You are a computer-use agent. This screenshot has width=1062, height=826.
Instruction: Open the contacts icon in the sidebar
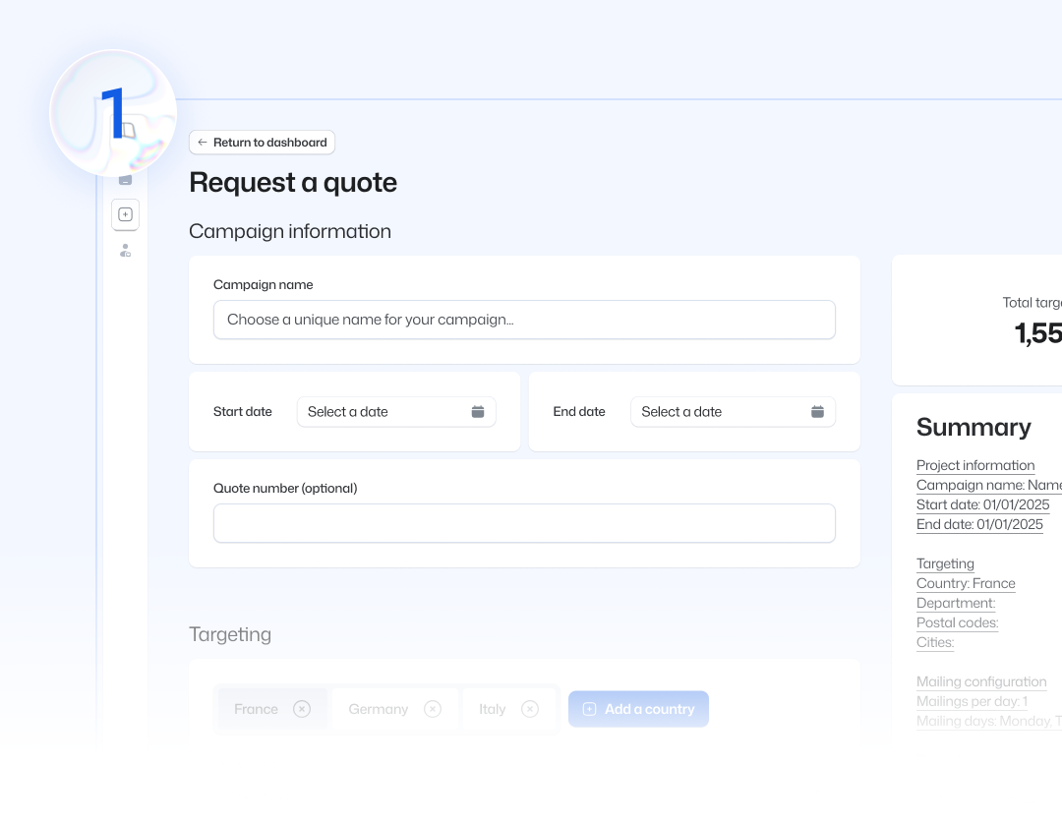tap(125, 250)
